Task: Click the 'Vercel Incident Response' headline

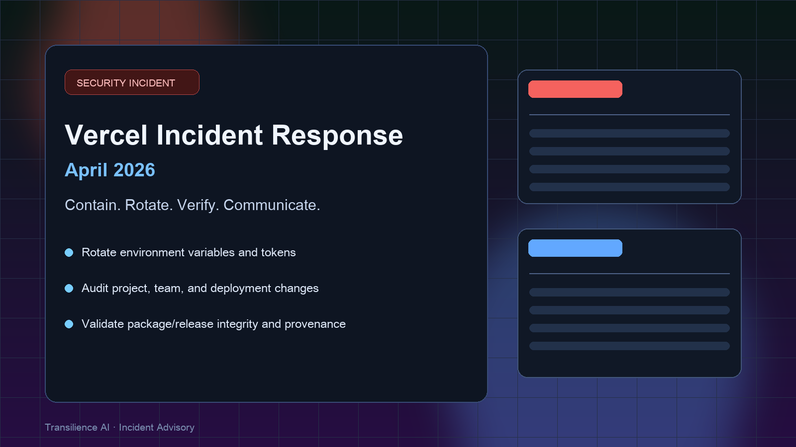Action: click(x=234, y=135)
